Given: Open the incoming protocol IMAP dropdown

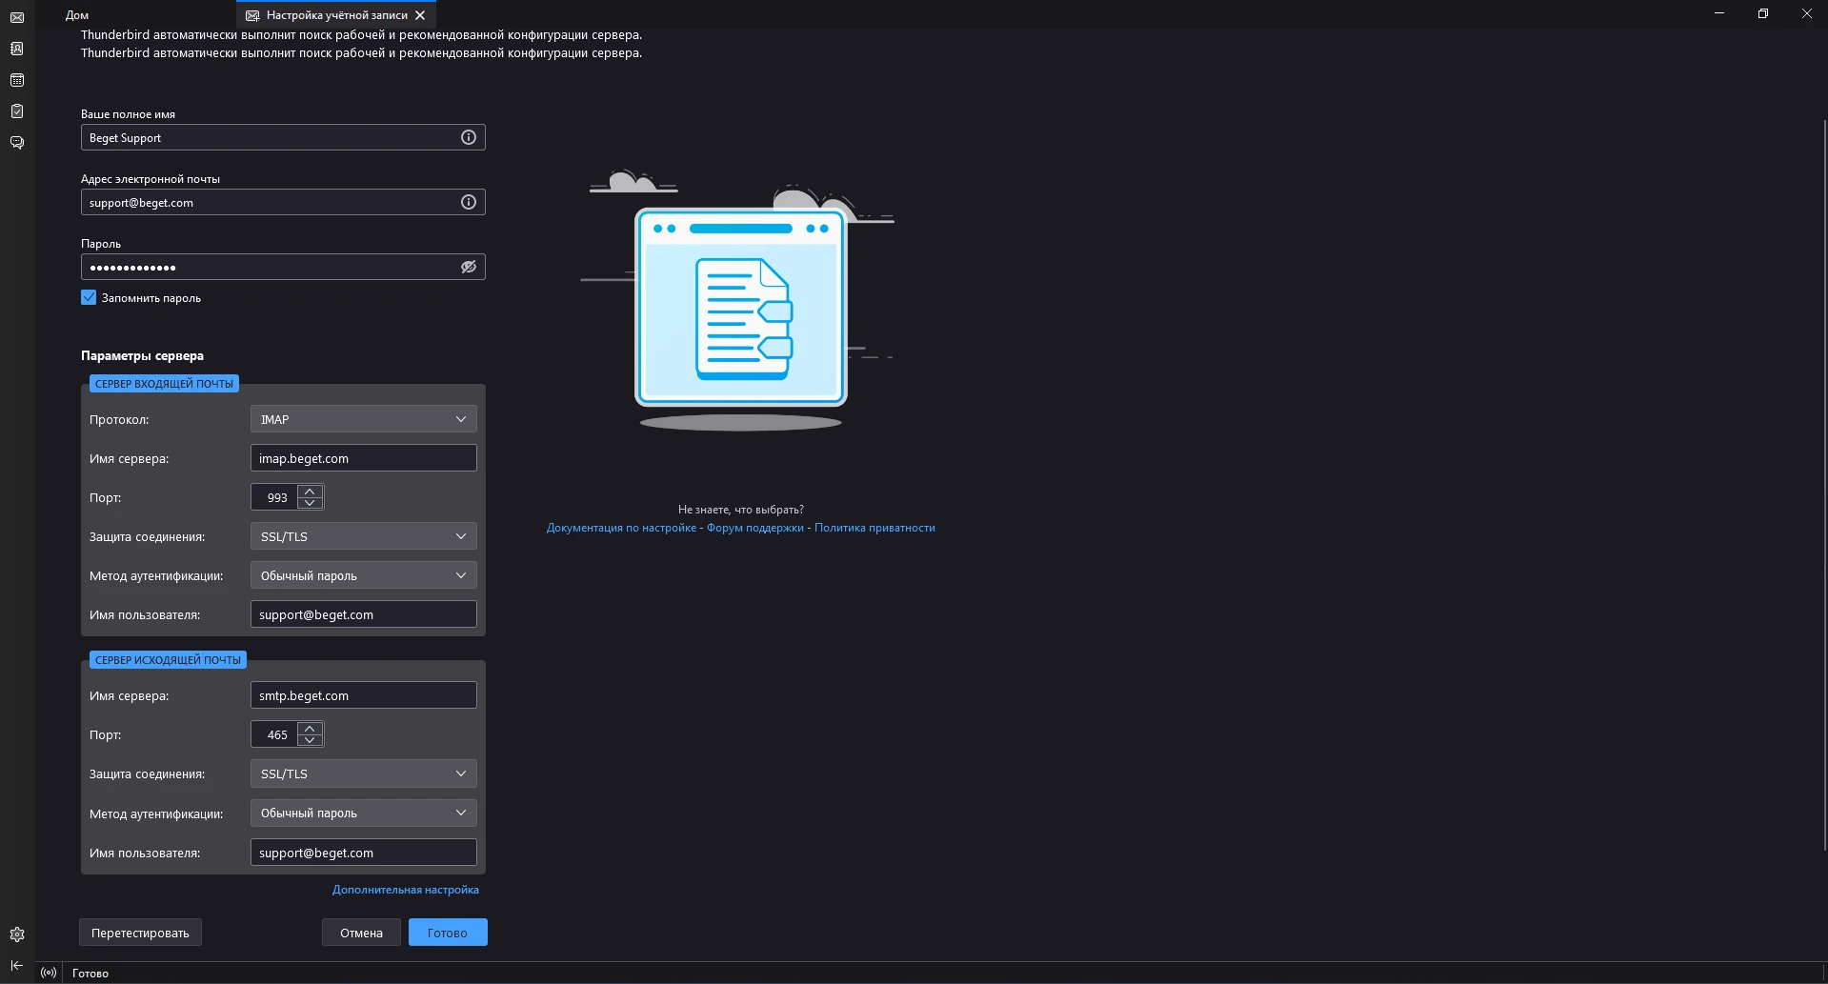Looking at the screenshot, I should point(363,419).
